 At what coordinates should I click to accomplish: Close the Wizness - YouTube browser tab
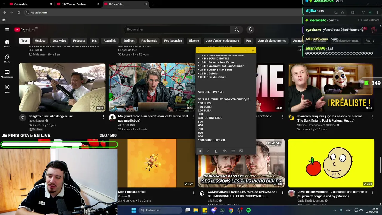(x=98, y=4)
